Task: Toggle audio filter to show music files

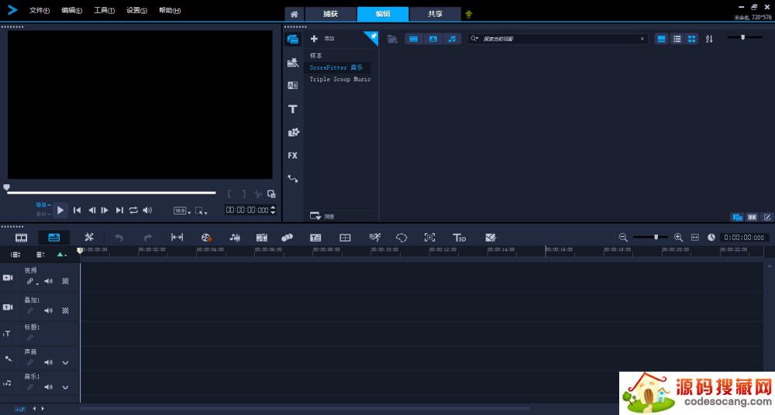Action: tap(452, 39)
